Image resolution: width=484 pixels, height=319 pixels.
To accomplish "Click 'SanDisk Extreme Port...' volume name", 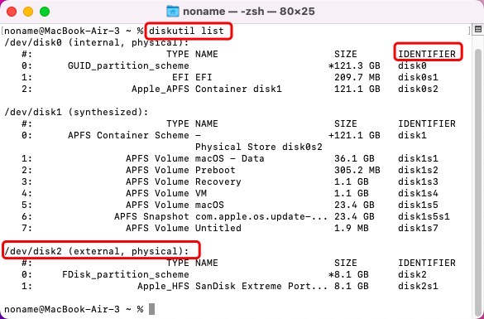I will click(261, 286).
